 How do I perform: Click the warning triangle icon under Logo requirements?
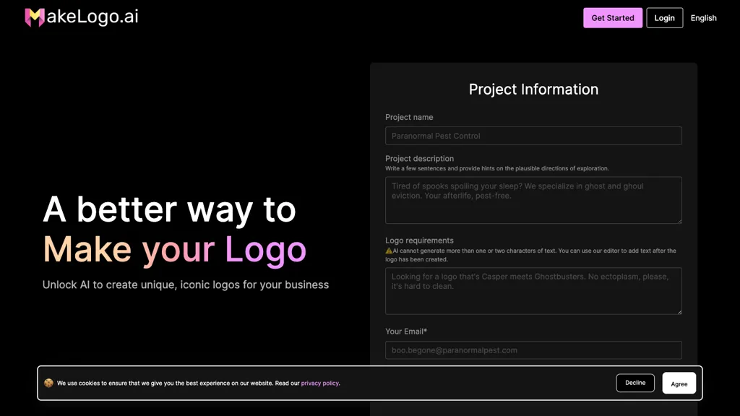tap(389, 251)
